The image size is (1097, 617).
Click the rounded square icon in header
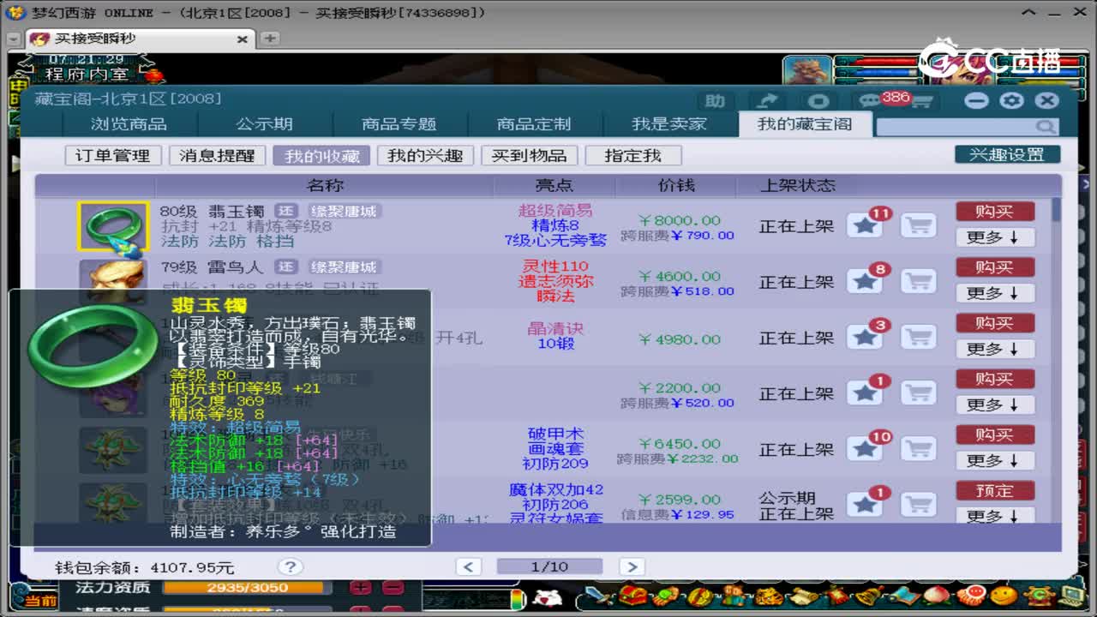pyautogui.click(x=819, y=101)
